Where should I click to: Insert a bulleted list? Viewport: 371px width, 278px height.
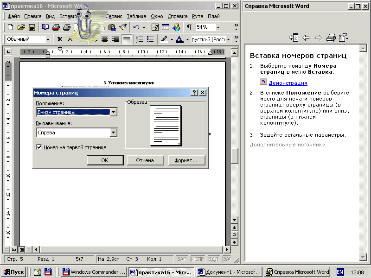pos(150,39)
